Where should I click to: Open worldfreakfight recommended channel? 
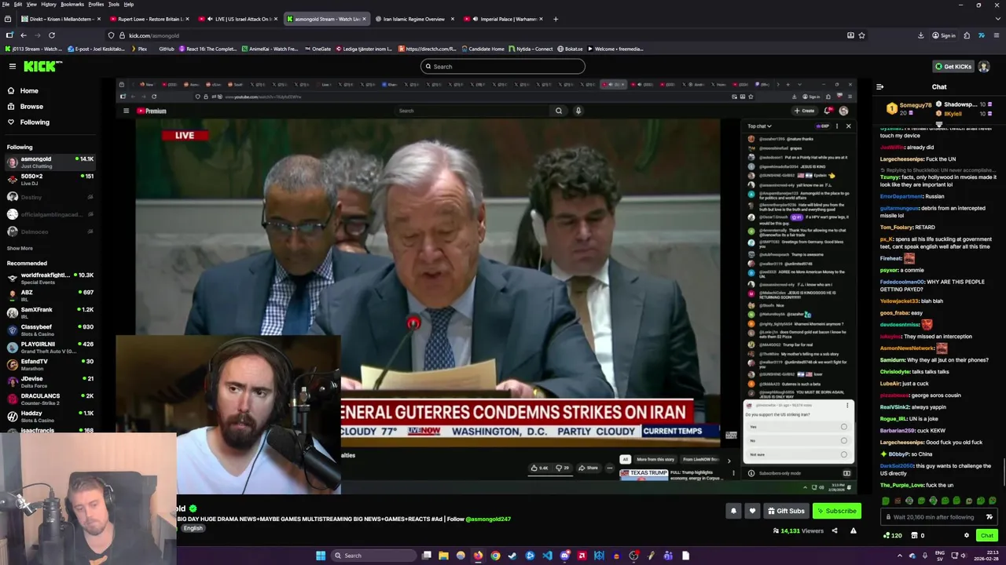(50, 278)
